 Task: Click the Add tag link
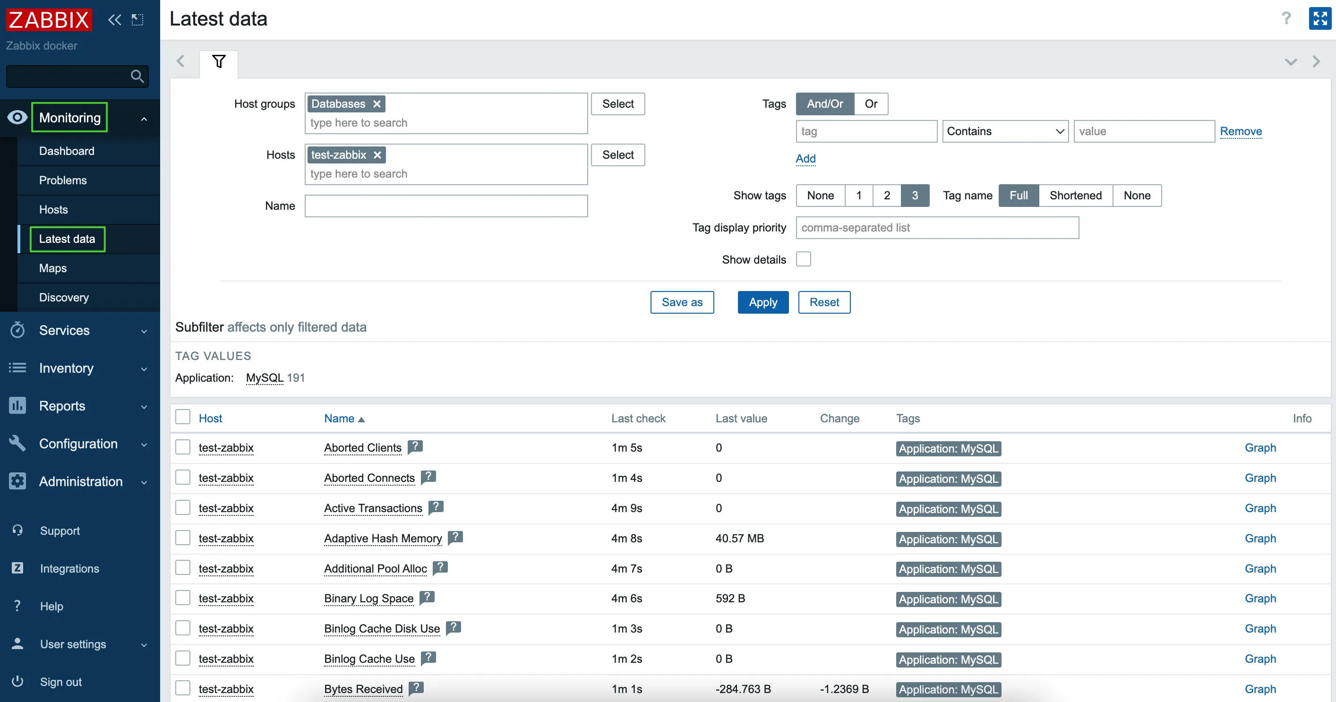[805, 158]
